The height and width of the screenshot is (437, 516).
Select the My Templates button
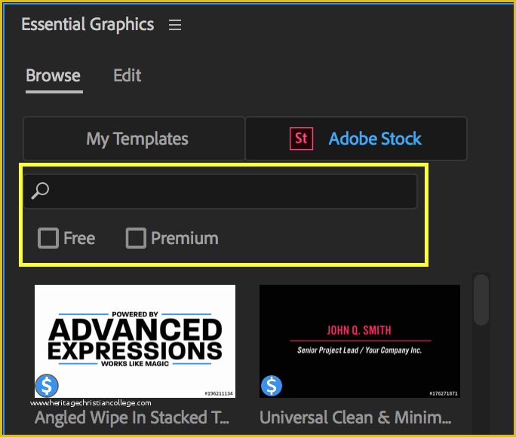134,139
